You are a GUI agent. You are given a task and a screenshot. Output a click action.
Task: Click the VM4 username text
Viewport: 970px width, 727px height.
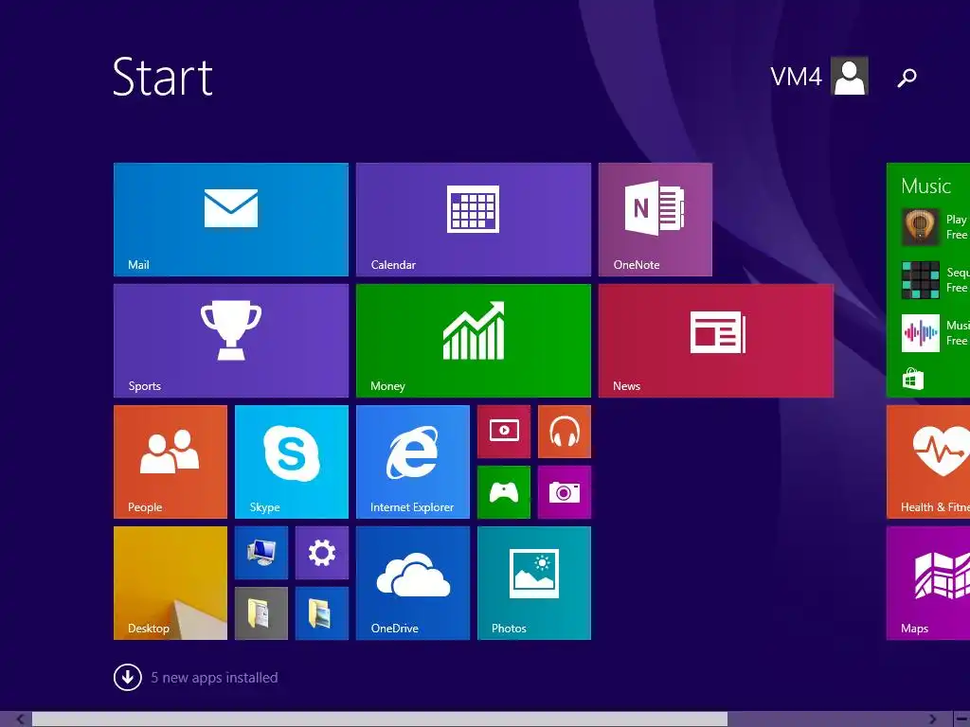pos(796,77)
